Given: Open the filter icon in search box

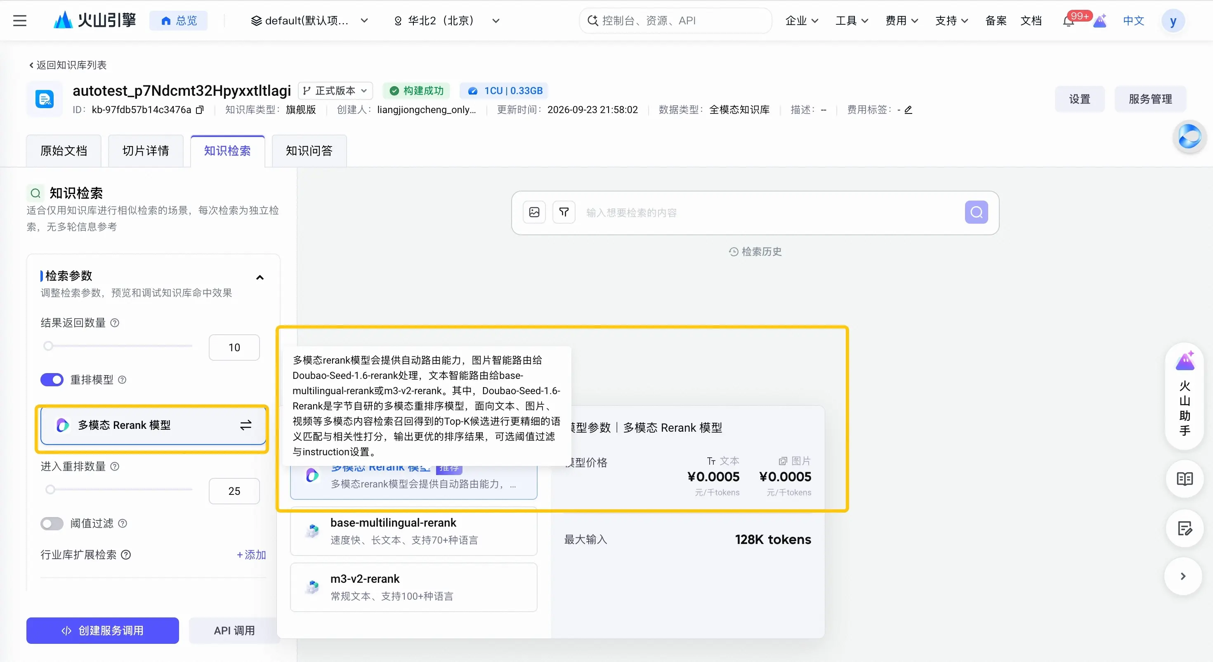Looking at the screenshot, I should [x=564, y=213].
